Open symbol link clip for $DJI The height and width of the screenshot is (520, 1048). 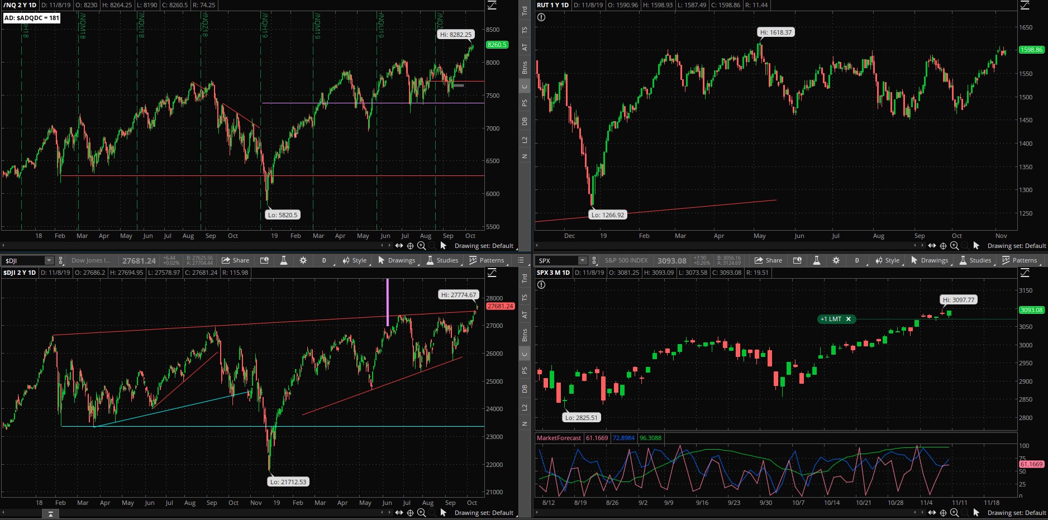point(61,260)
